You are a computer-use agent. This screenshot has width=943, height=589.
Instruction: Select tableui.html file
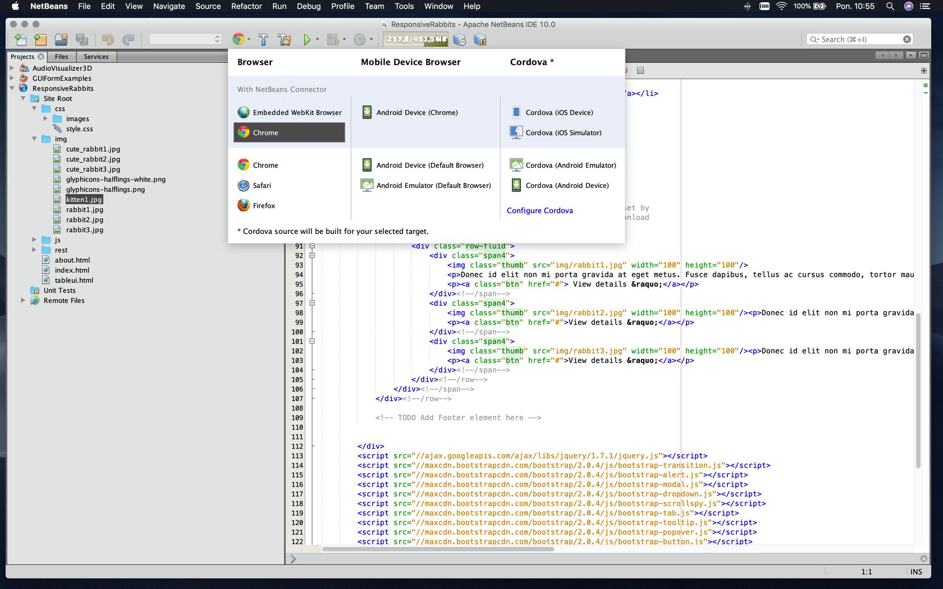pyautogui.click(x=74, y=280)
